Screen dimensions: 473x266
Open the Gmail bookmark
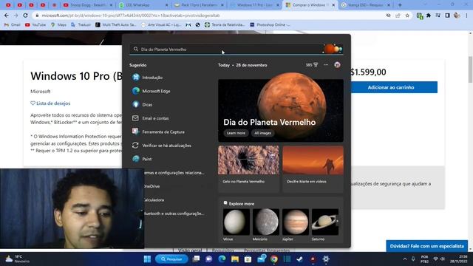click(x=13, y=24)
